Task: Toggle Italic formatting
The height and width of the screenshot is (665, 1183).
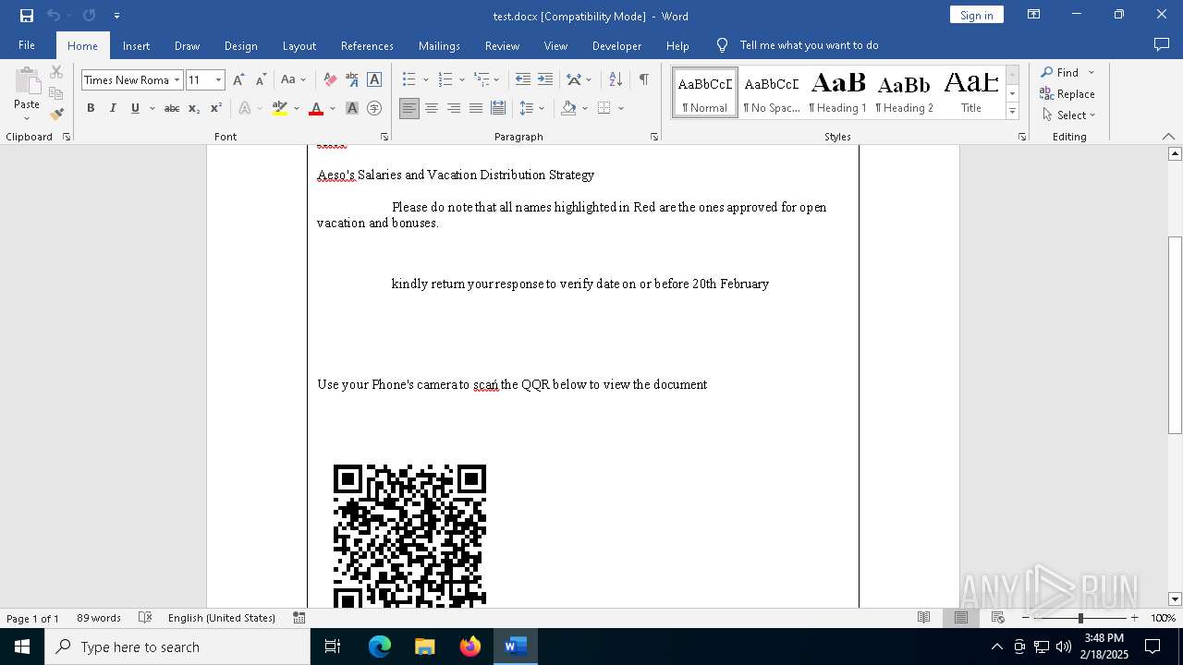Action: click(113, 109)
